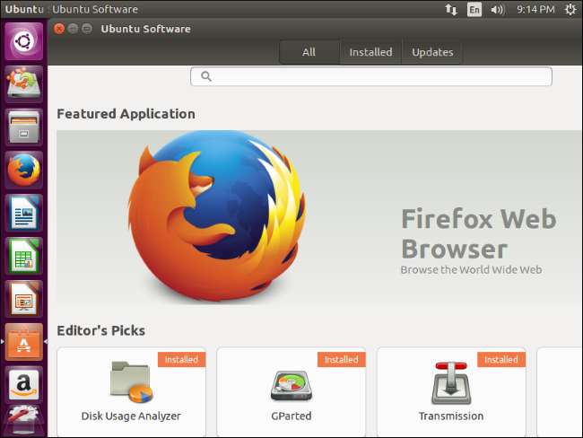The height and width of the screenshot is (438, 583).
Task: Open the Files manager in launcher
Action: point(23,127)
